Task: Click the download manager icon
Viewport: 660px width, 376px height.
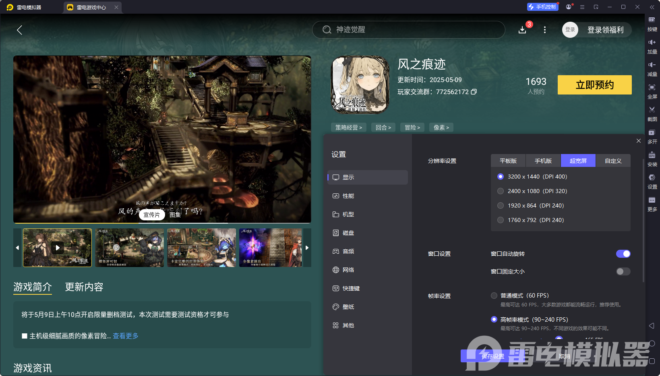Action: (x=522, y=30)
